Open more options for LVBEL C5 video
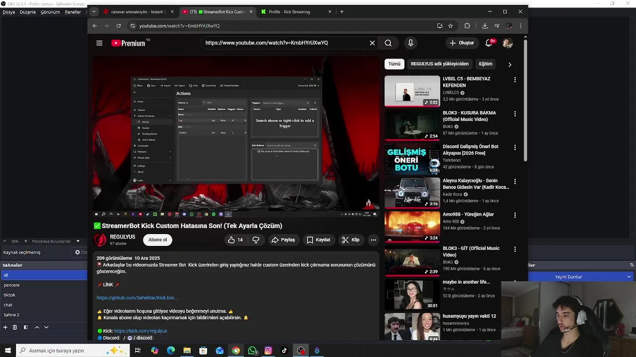This screenshot has width=636, height=357. [x=515, y=80]
